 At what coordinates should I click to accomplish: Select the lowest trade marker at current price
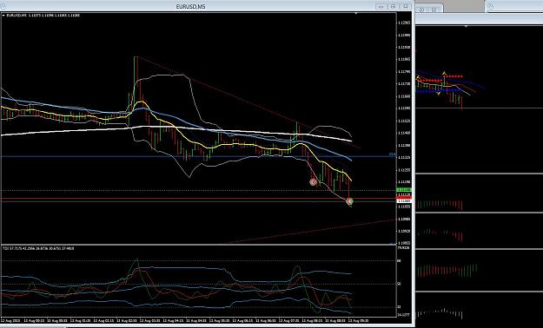pos(350,201)
